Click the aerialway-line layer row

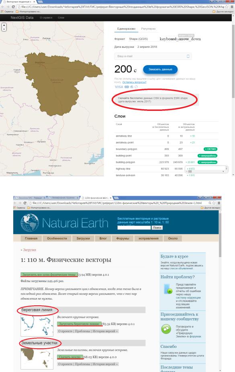[x=166, y=136]
